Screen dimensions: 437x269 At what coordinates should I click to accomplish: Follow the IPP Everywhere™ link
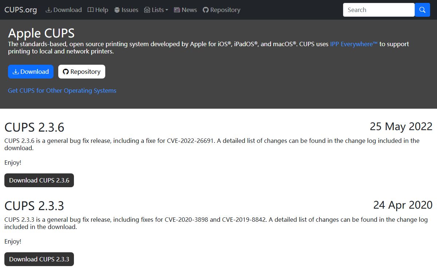tap(354, 44)
